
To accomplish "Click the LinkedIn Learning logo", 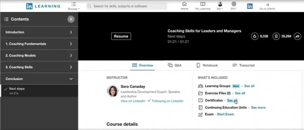I will (x=43, y=6).
